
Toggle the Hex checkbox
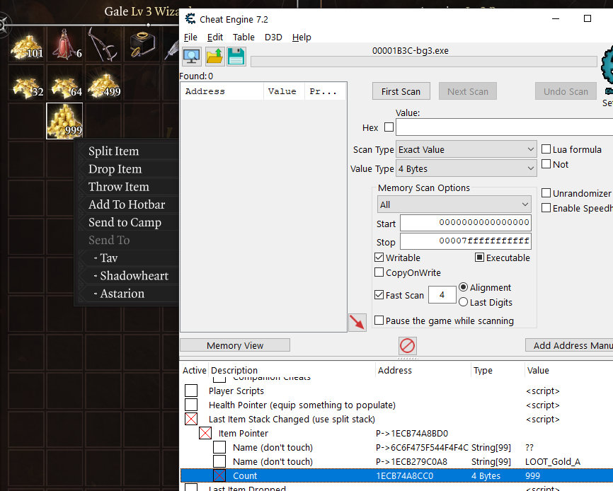tap(389, 127)
